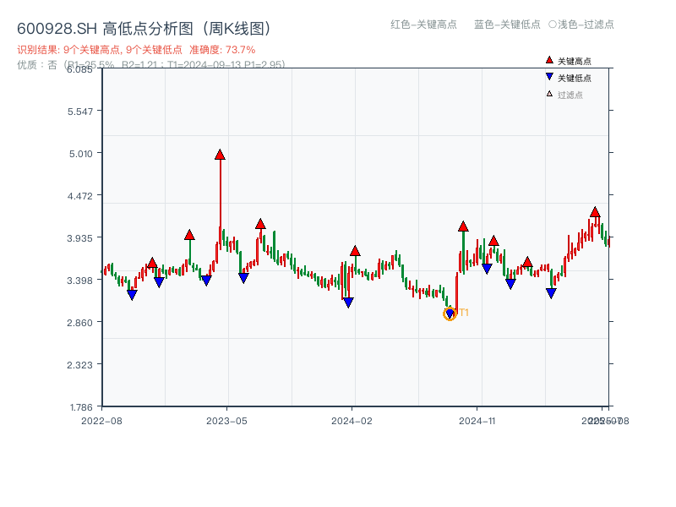Click the 红色-关键高点 header text
Viewport: 676px width, 507px height.
pos(423,25)
